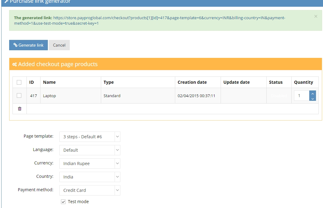Delete selected products with trash icon
Image resolution: width=323 pixels, height=208 pixels.
[x=20, y=109]
